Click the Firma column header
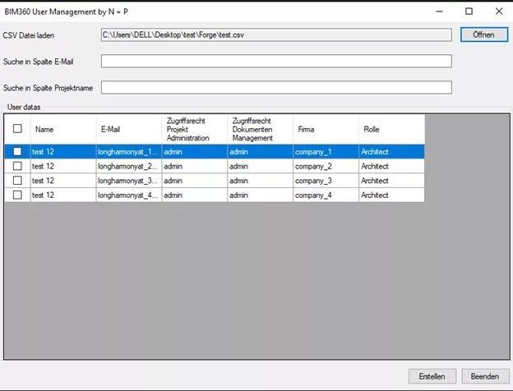This screenshot has width=513, height=391. pos(326,129)
